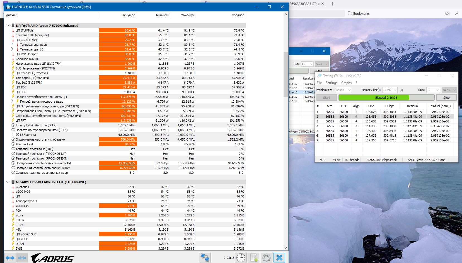
Task: Open the Problem size dropdown in LinX
Action: coord(349,90)
